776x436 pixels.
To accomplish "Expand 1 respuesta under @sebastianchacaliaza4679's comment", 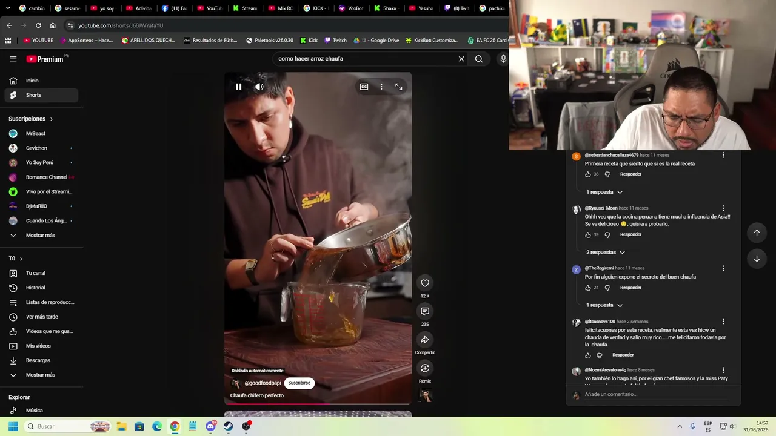I will coord(604,192).
